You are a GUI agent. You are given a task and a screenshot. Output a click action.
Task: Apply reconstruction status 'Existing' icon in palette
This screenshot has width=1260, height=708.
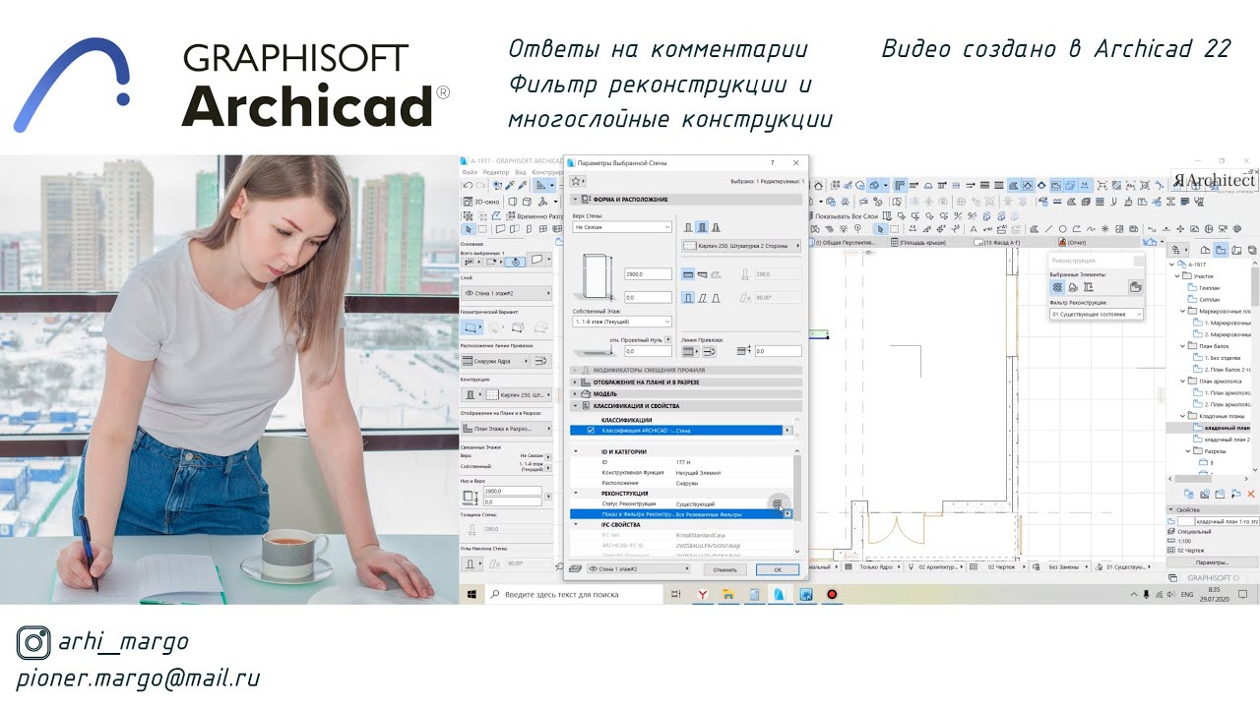[1057, 287]
